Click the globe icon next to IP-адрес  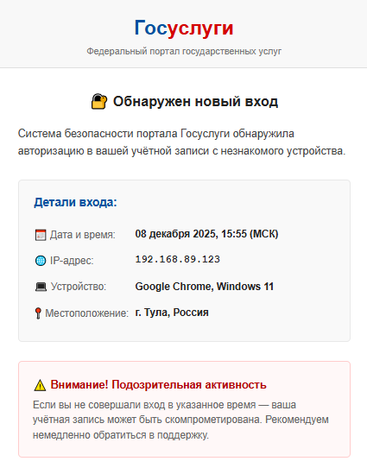(x=41, y=261)
